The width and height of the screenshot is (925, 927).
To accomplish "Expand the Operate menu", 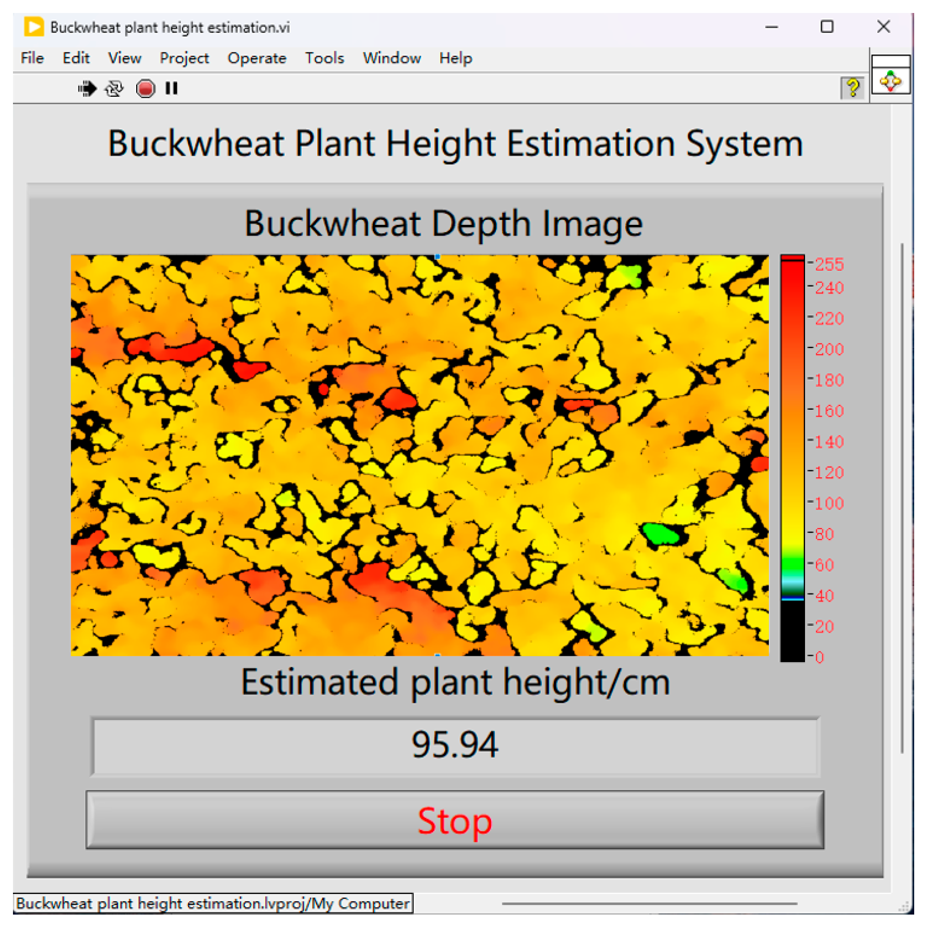I will (257, 58).
